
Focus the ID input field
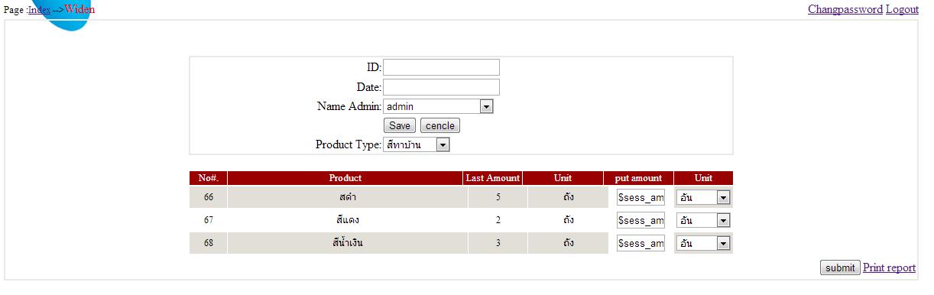point(441,67)
